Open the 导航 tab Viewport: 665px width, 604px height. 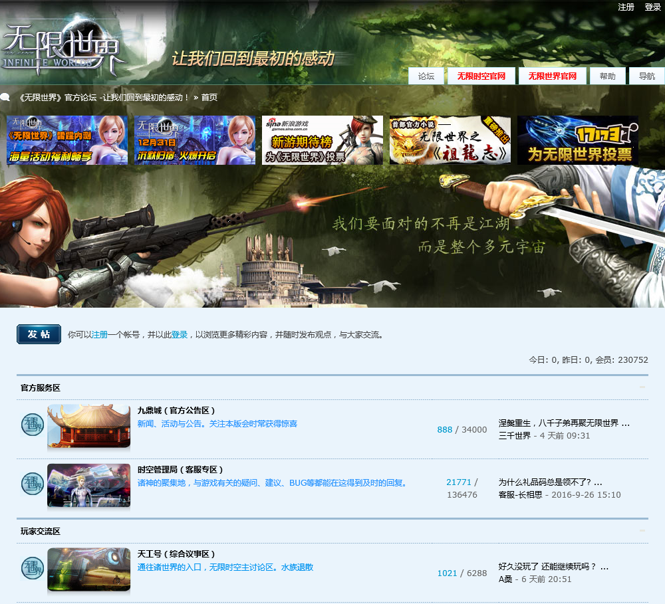click(x=647, y=76)
